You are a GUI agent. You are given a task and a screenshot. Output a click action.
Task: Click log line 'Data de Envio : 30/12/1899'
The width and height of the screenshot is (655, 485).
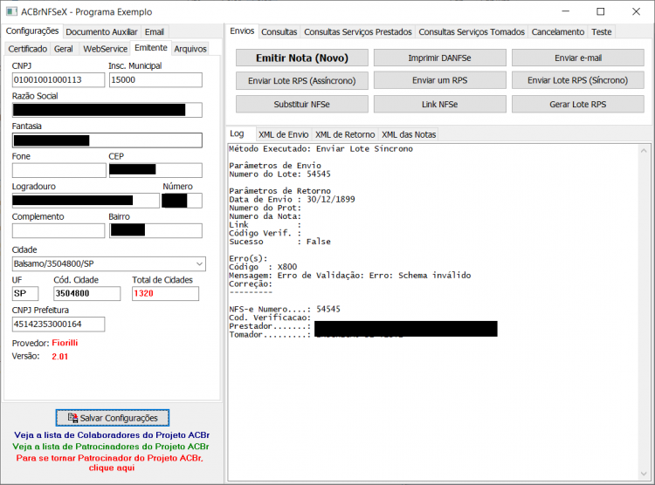click(x=292, y=200)
